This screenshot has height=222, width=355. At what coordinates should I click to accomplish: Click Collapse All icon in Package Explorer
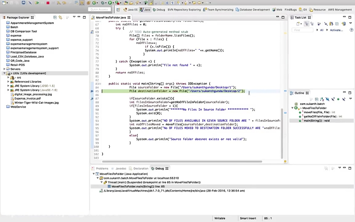tap(55, 17)
